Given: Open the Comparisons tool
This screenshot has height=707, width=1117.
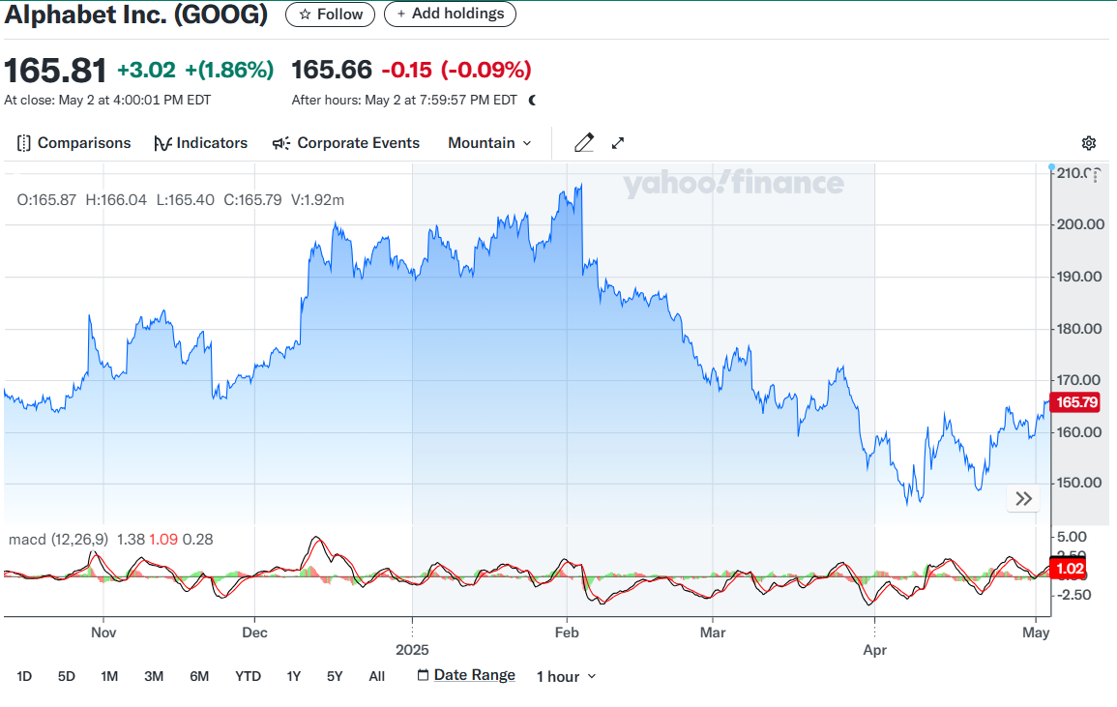Looking at the screenshot, I should 74,143.
